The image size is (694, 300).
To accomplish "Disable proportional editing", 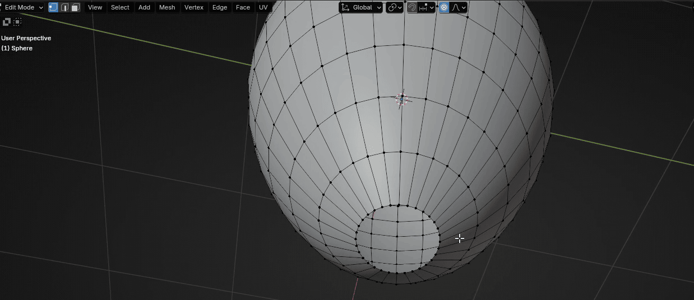I will point(444,7).
